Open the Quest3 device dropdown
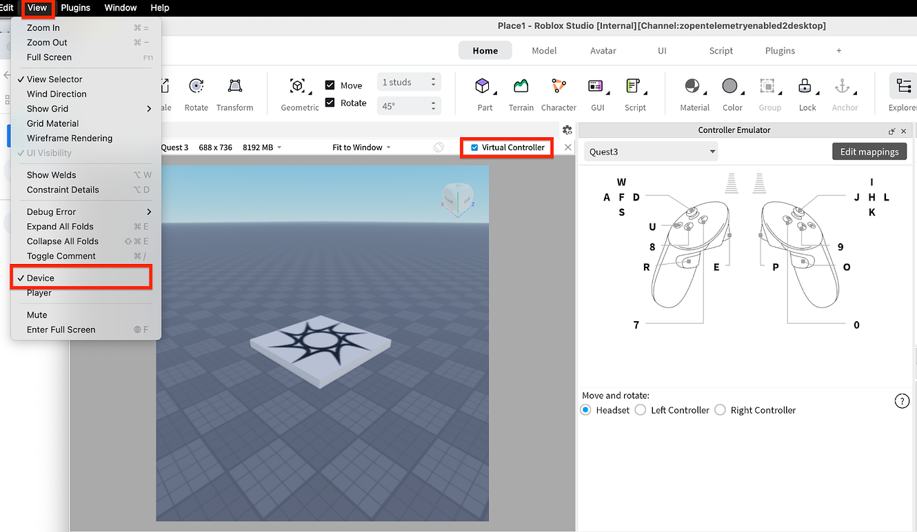 (649, 151)
